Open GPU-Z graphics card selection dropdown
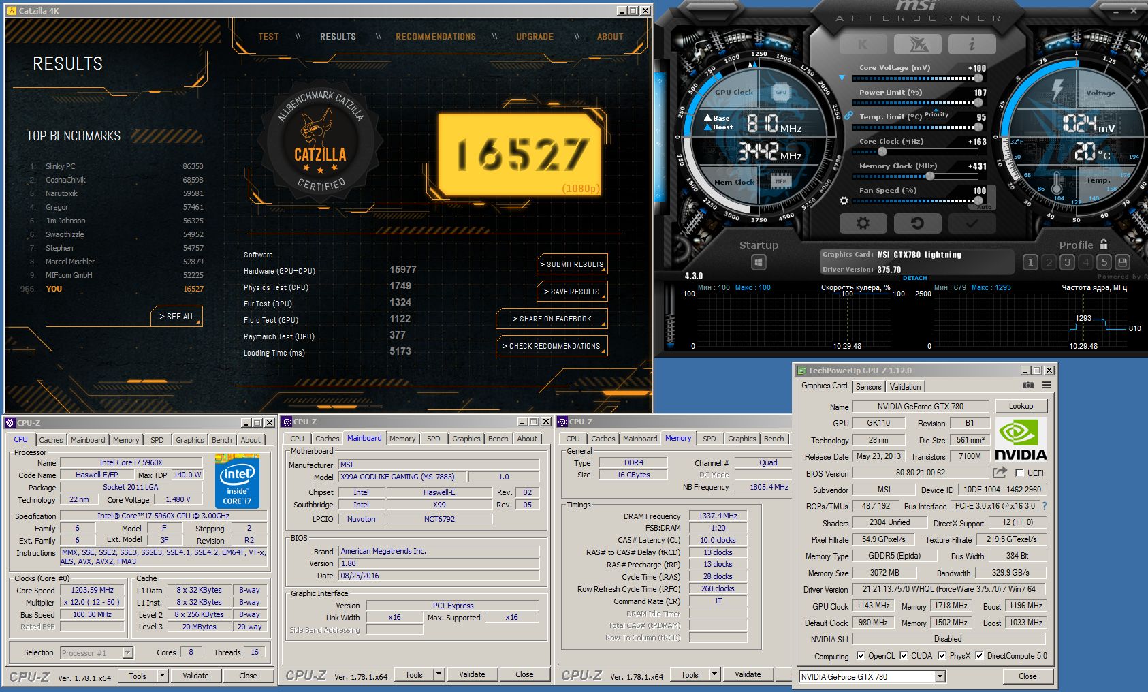This screenshot has height=692, width=1148. click(x=940, y=676)
